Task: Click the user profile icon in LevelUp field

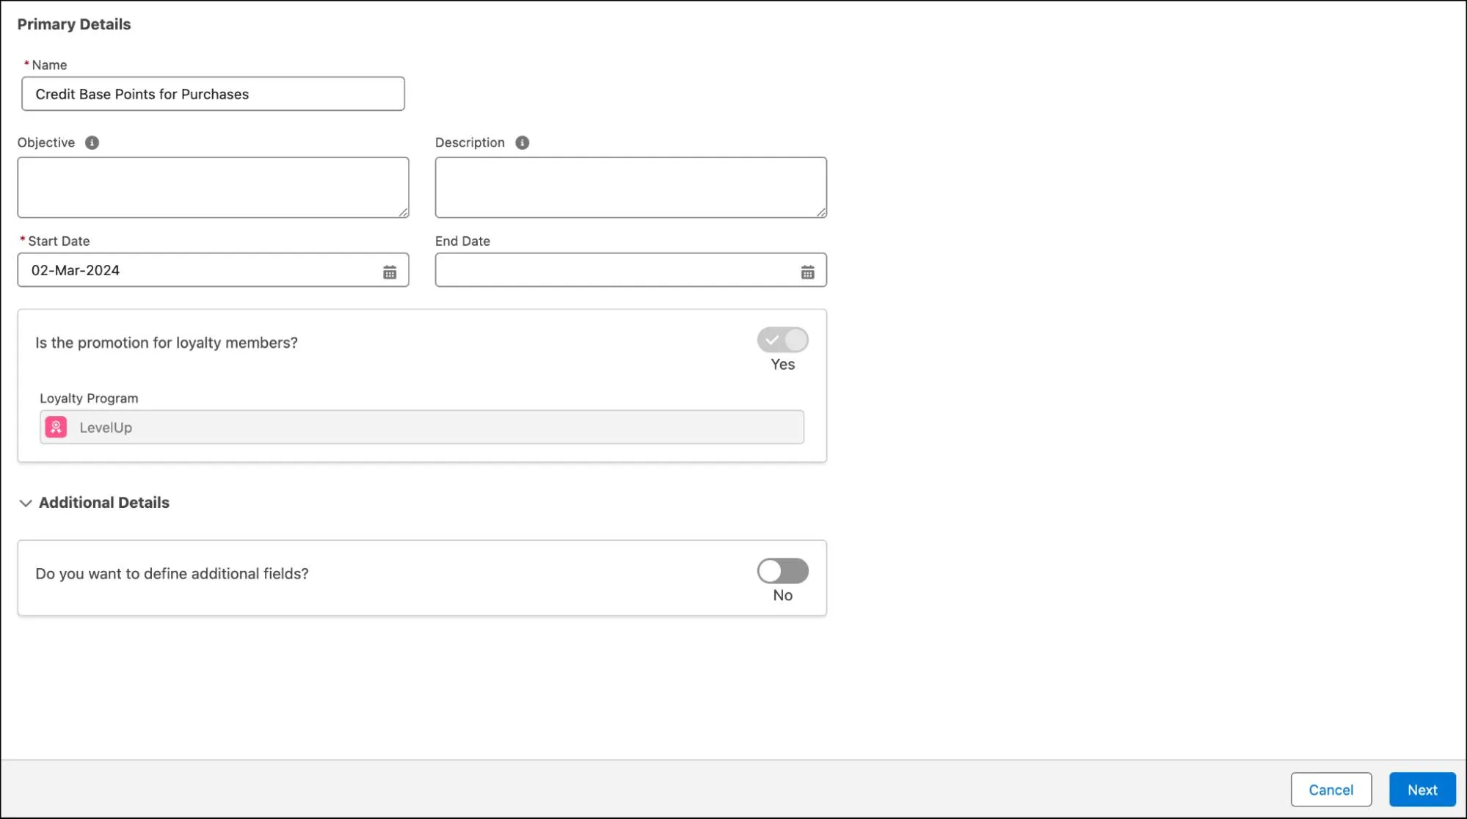Action: (x=57, y=426)
